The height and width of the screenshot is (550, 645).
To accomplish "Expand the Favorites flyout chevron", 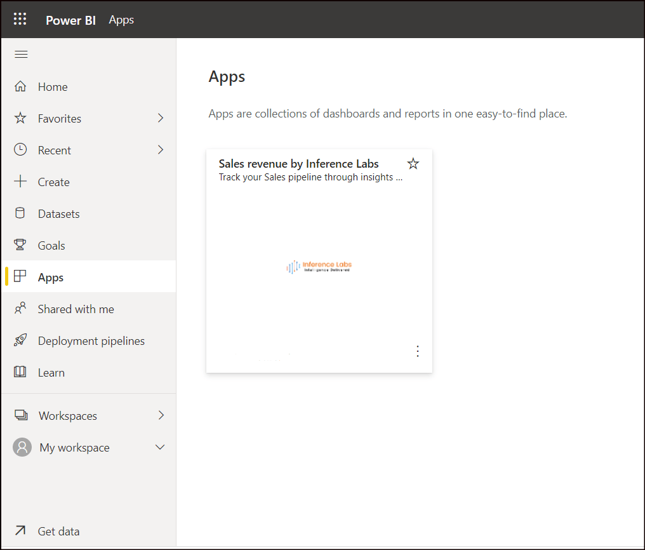I will 161,119.
